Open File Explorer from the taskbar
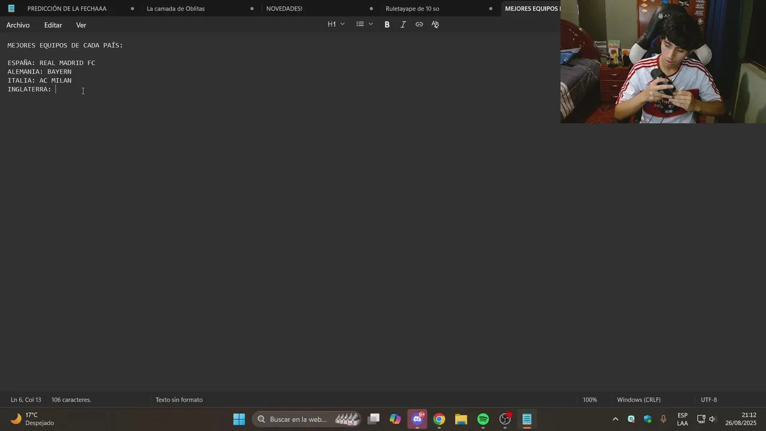Screen dimensions: 766x431 [x=461, y=419]
